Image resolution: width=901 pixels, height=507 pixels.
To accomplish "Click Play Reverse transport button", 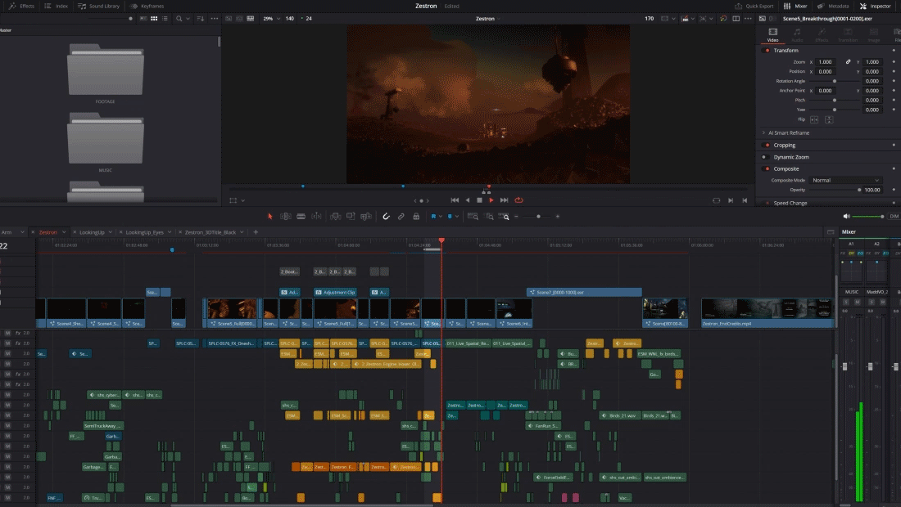I will pos(467,200).
